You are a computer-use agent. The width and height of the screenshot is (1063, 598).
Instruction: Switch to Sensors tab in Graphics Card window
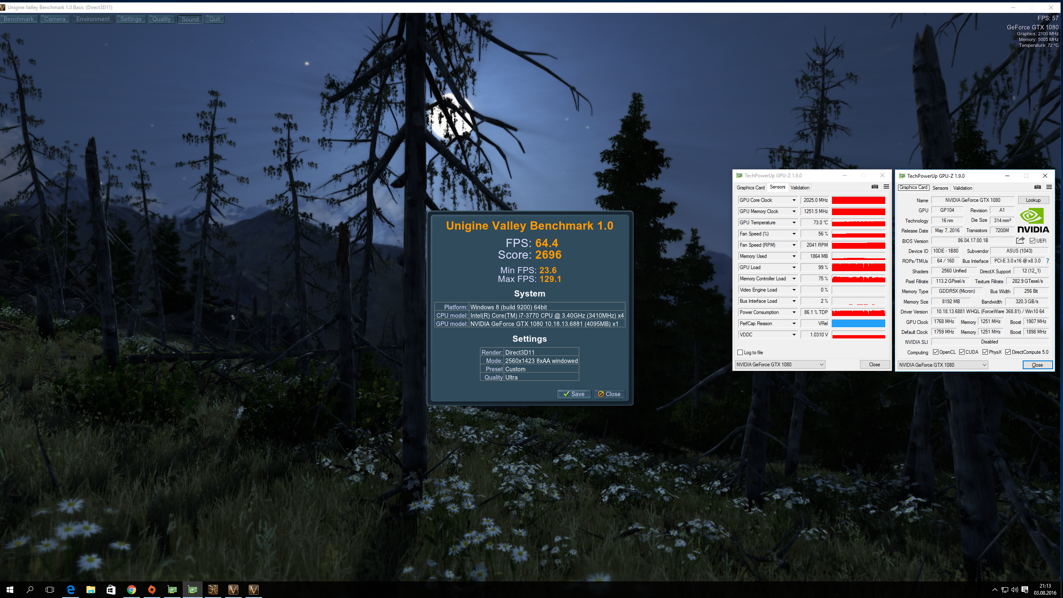coord(940,188)
